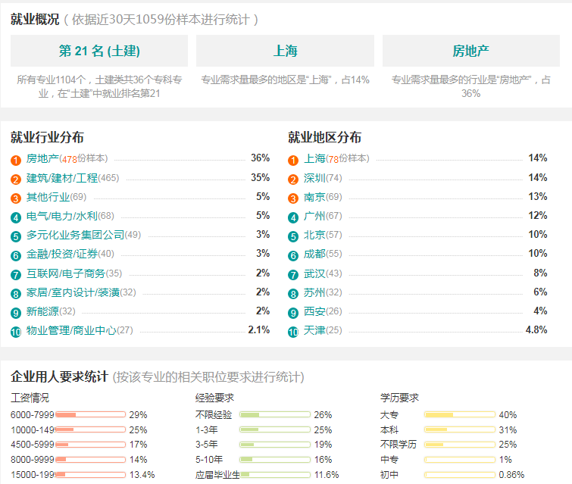Open the 建筑/建材/工程 industry link

point(62,178)
